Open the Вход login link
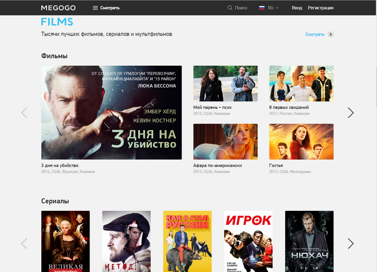This screenshot has width=377, height=272. [x=297, y=8]
